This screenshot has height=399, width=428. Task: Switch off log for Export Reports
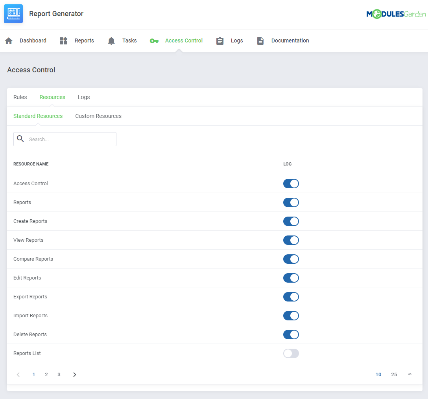coord(291,297)
